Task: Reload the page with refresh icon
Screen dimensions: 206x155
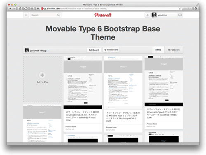Action: [x=180, y=9]
